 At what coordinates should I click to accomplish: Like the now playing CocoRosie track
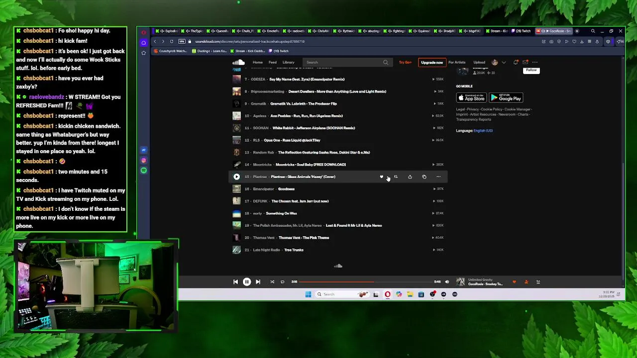(514, 282)
